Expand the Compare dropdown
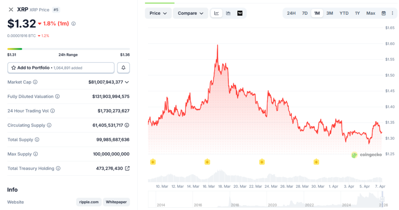 point(191,13)
